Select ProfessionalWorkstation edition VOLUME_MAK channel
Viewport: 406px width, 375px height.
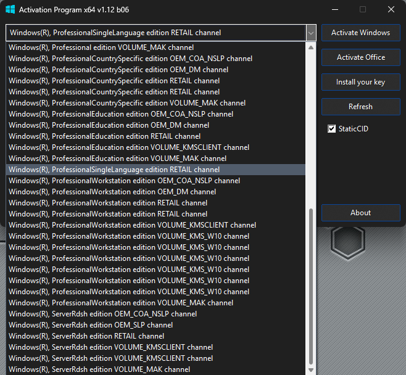155,303
